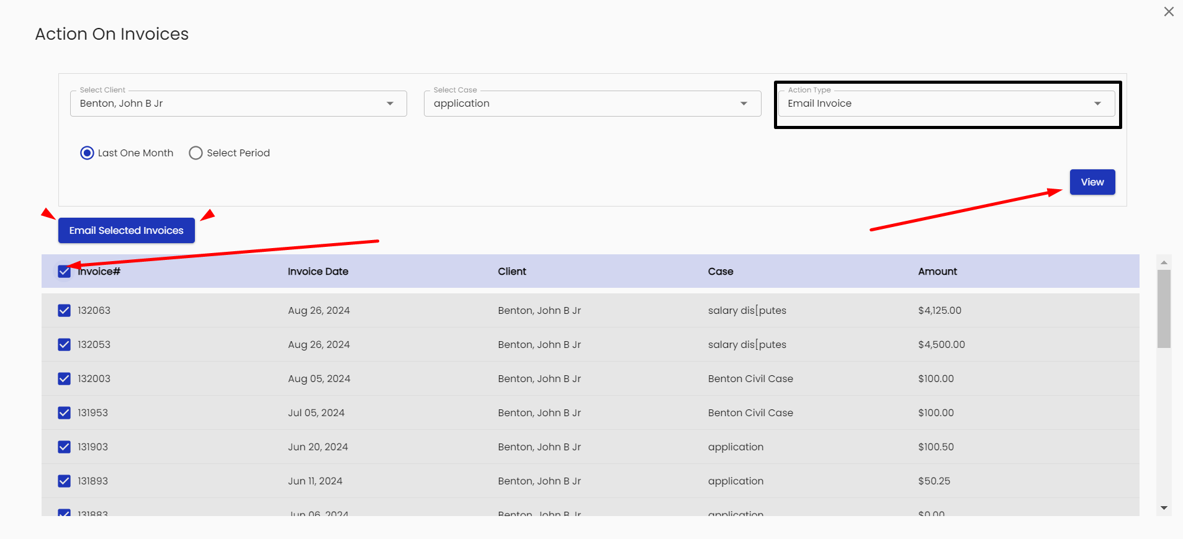Close the Action On Invoices dialog
Viewport: 1183px width, 539px height.
click(x=1169, y=12)
